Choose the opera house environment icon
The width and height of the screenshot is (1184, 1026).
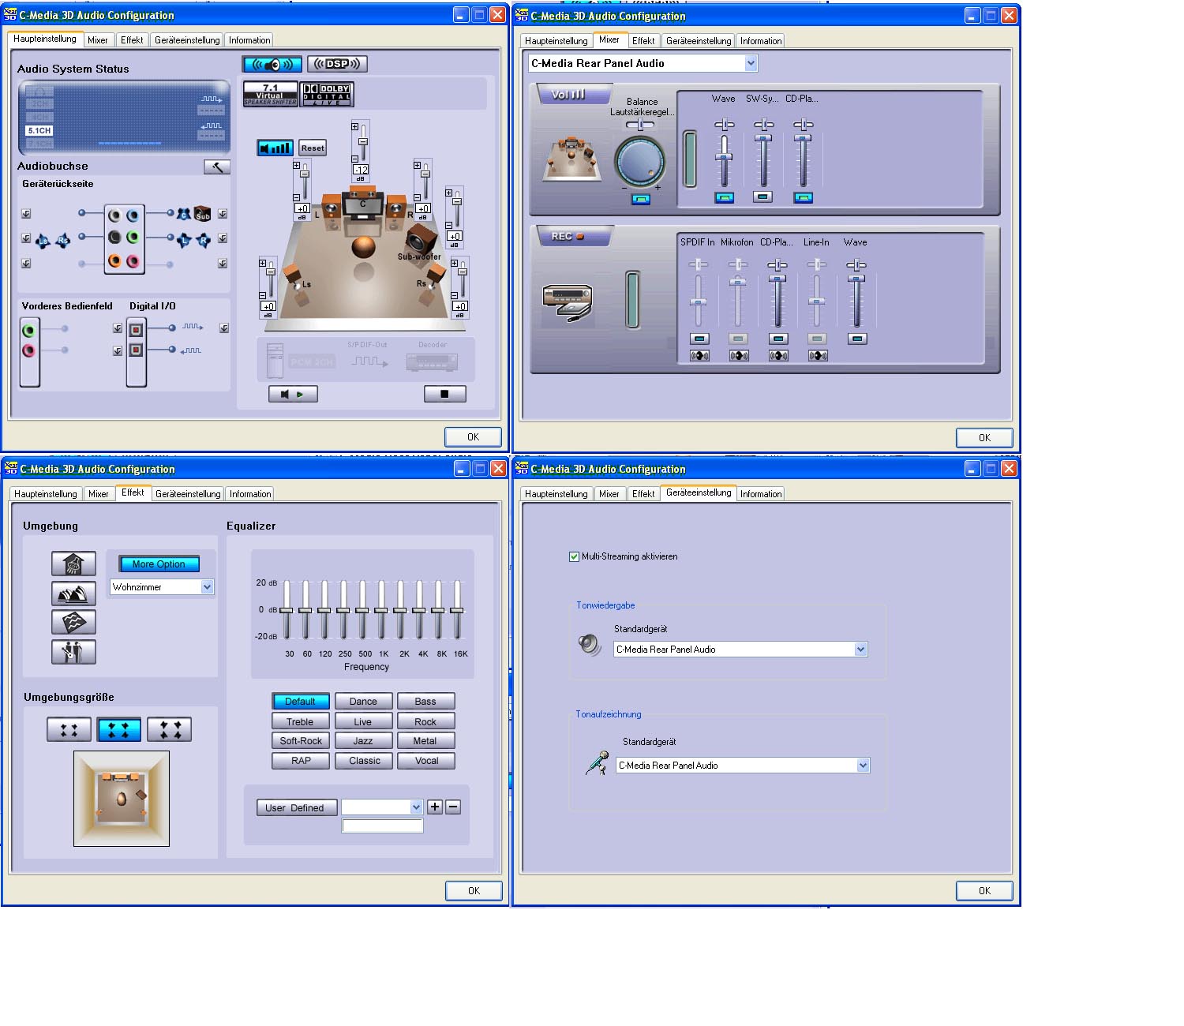point(73,593)
